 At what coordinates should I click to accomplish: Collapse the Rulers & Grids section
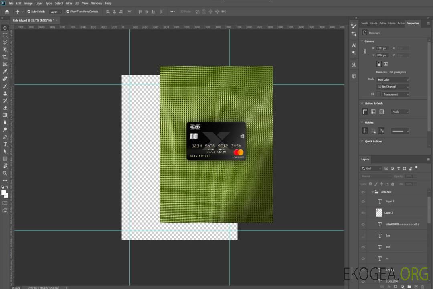click(362, 103)
